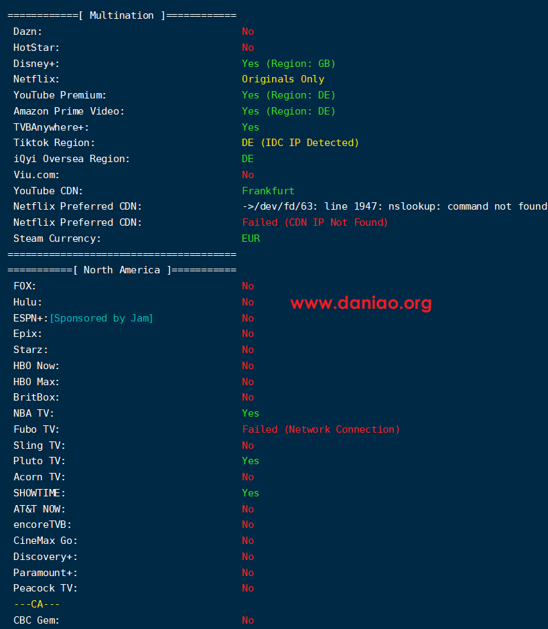Select the North America section header
Screen dimensions: 548x629
click(122, 270)
